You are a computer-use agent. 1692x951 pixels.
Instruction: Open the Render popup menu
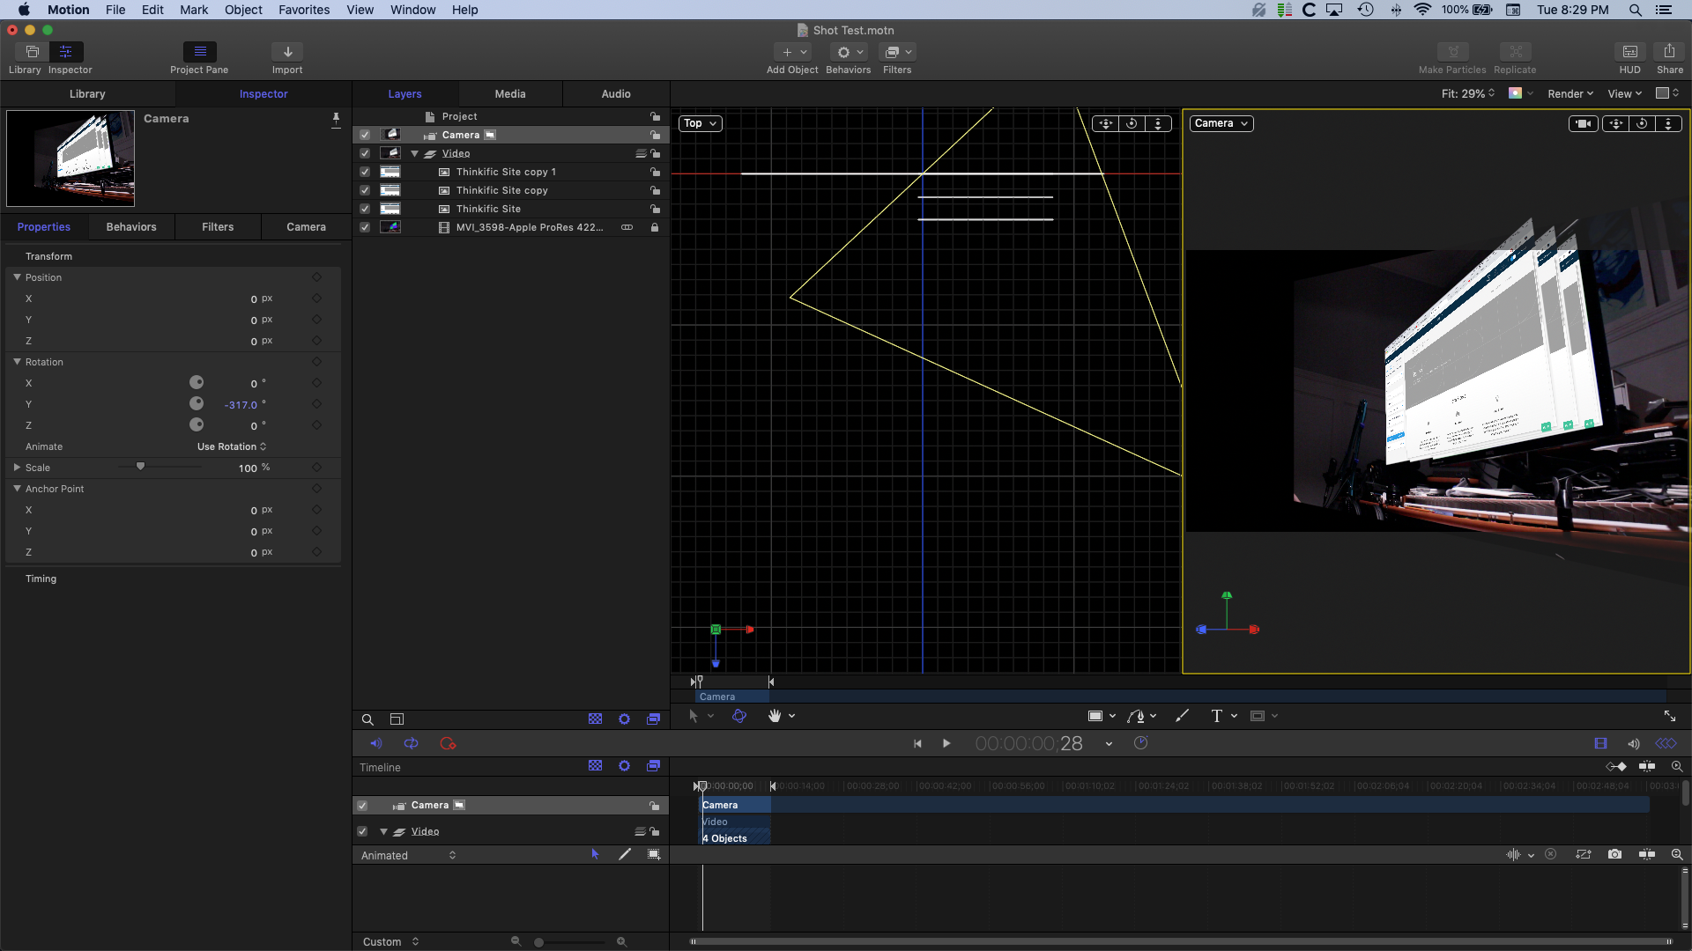pyautogui.click(x=1570, y=94)
